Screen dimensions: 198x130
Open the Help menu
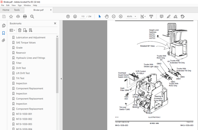point(35,5)
